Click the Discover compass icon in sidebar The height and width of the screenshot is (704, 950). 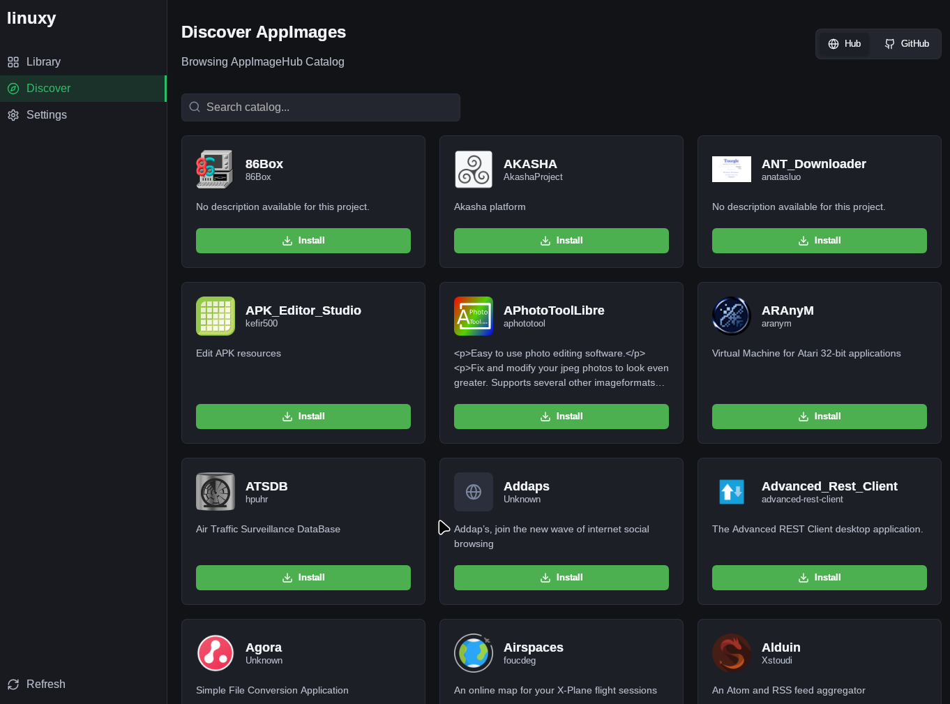tap(13, 89)
